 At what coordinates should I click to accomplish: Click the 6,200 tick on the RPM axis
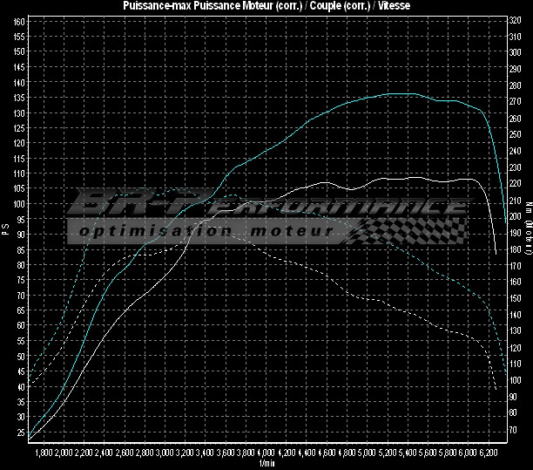[489, 453]
